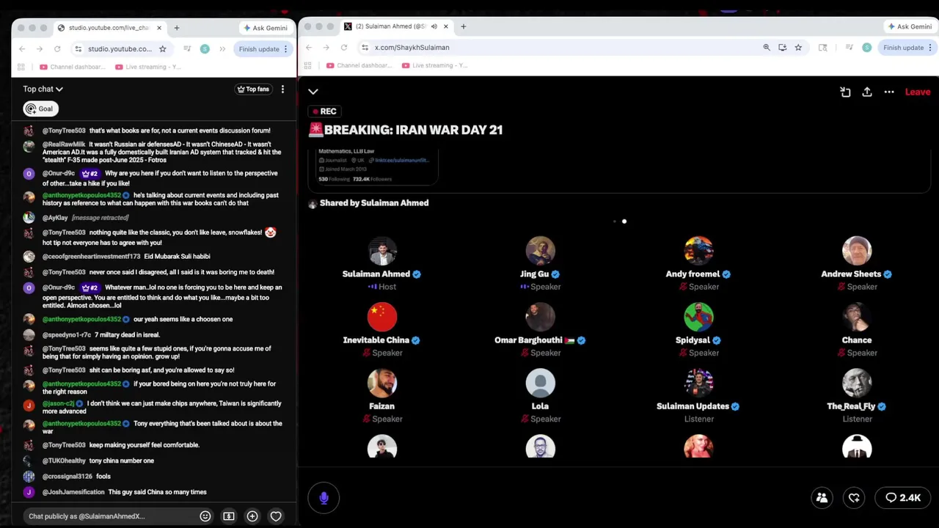939x528 pixels.
Task: Open the profile avatar in YouTube Studio window toolbar
Action: pyautogui.click(x=205, y=49)
